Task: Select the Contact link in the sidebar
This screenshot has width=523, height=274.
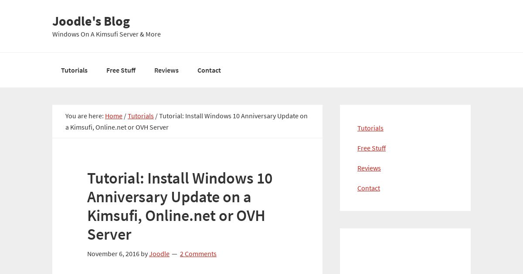Action: tap(369, 188)
